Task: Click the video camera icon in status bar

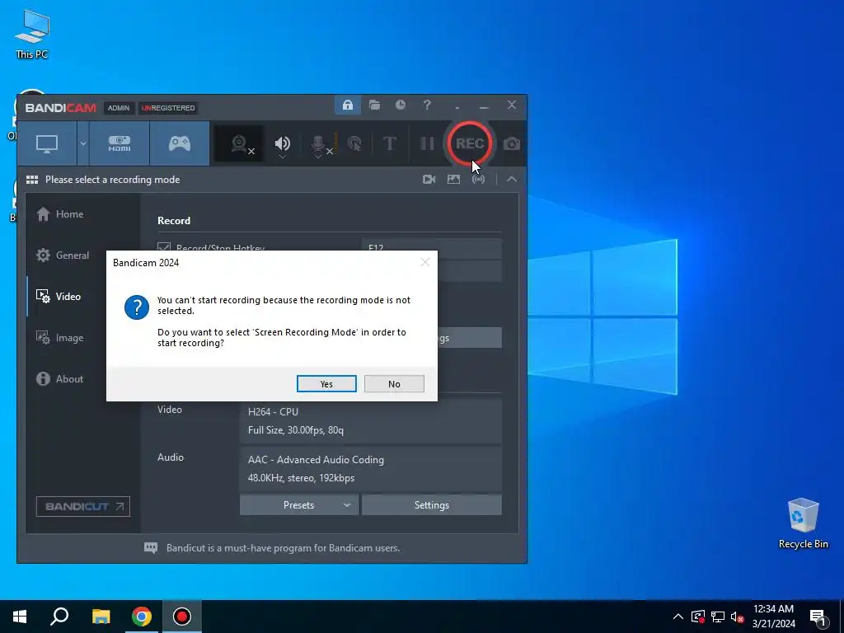Action: coord(429,179)
